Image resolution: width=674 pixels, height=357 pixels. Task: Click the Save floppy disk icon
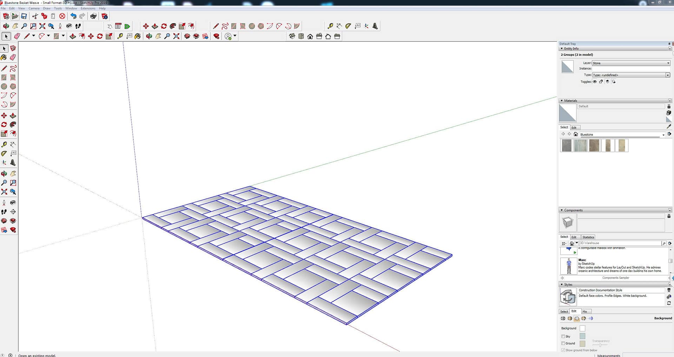24,16
